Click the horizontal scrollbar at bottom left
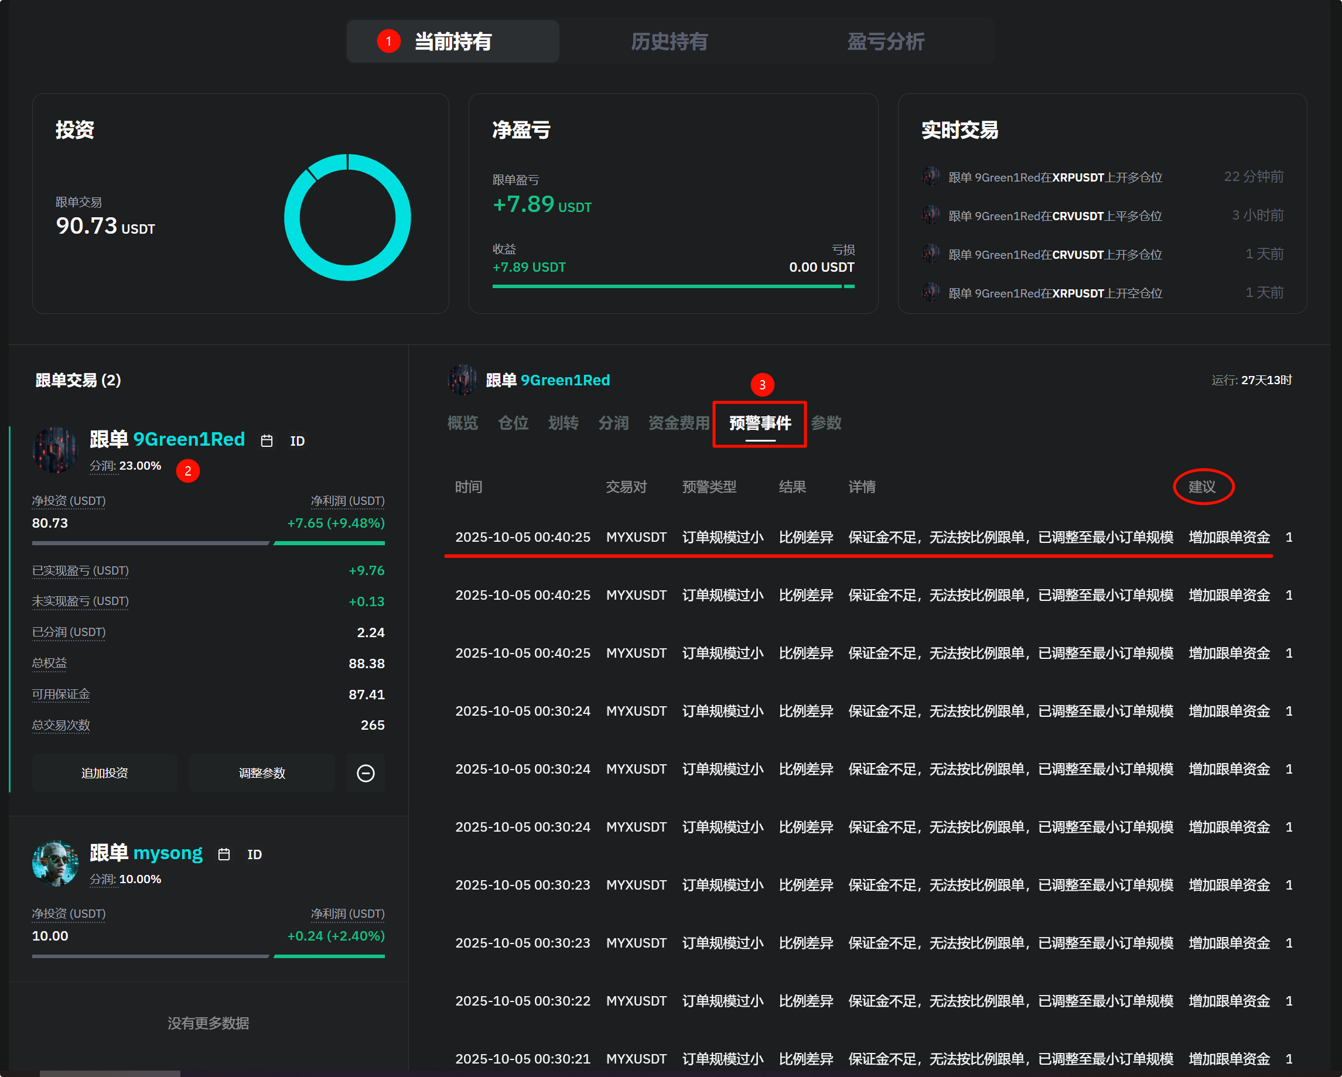The height and width of the screenshot is (1077, 1342). point(110,1073)
